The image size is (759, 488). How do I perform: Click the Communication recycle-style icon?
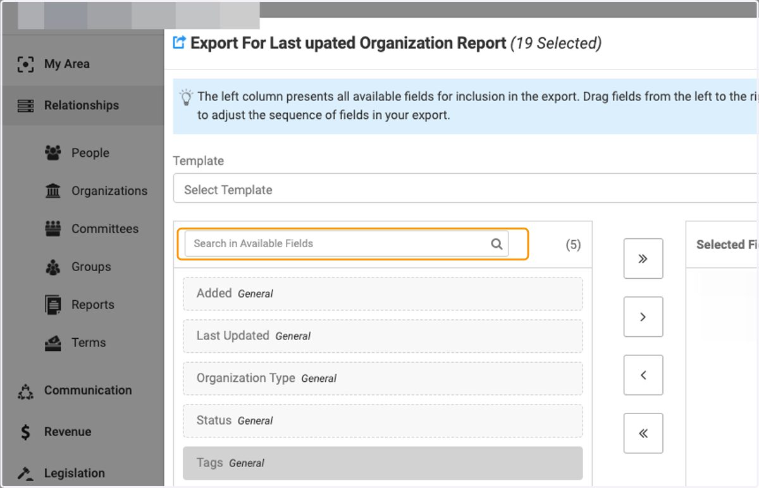tap(25, 392)
